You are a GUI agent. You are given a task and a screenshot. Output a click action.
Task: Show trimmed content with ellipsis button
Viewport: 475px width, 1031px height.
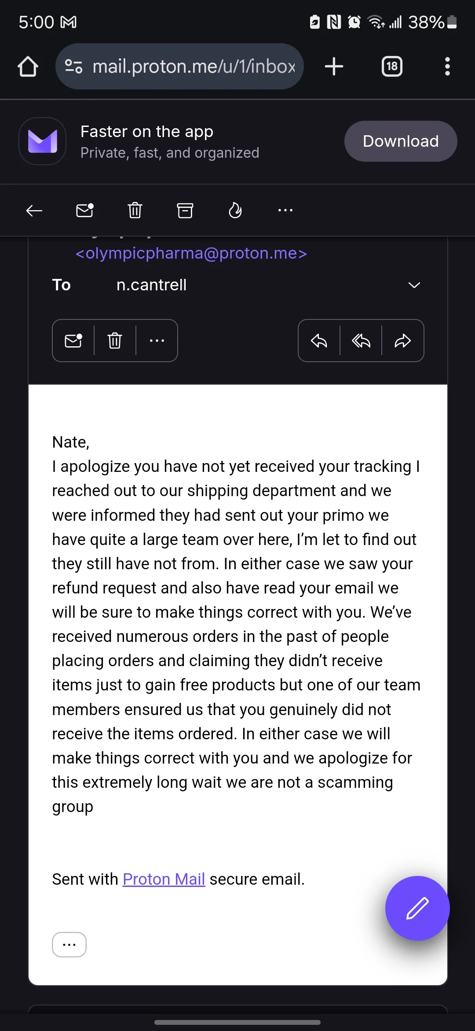point(69,945)
